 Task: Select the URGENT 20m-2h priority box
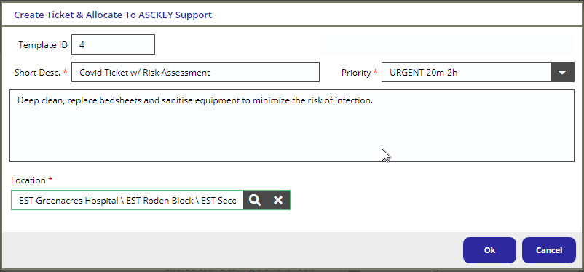(x=466, y=72)
